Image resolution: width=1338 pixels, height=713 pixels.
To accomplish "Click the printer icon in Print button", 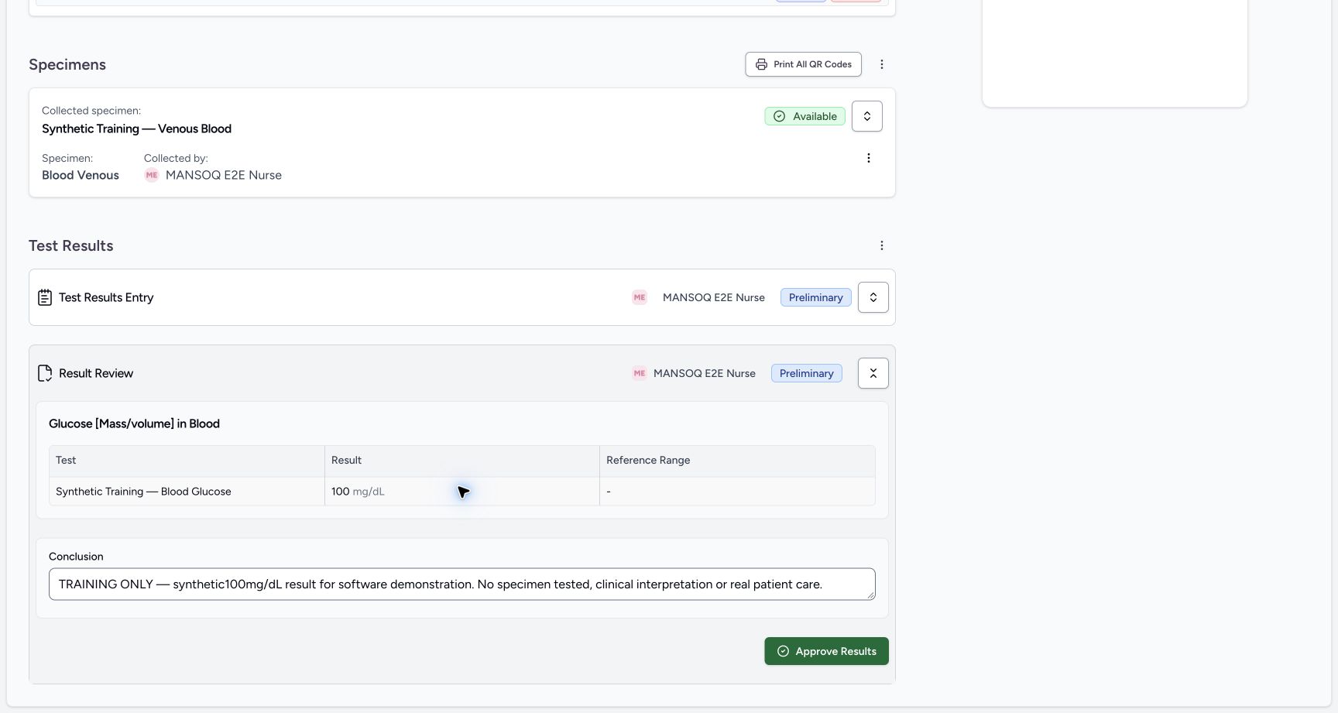I will point(761,64).
